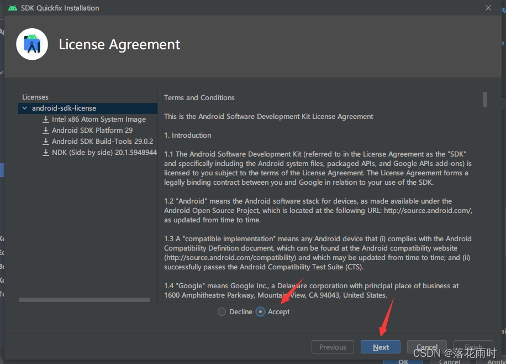Select Intel x86 Atom System Image entry
Screen dimensions: 506x364
(x=99, y=119)
